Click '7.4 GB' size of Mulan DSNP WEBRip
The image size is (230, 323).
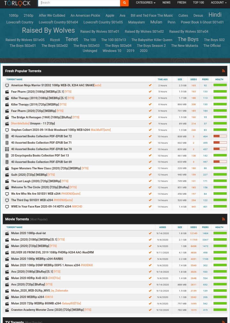tap(182, 265)
